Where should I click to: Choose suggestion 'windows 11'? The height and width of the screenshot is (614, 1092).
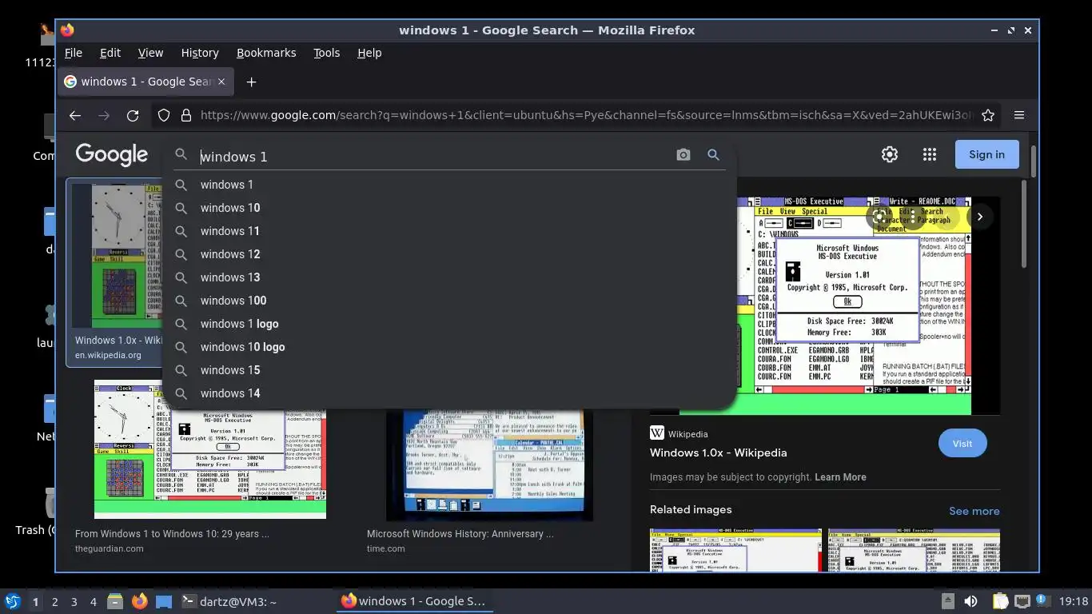click(449, 231)
